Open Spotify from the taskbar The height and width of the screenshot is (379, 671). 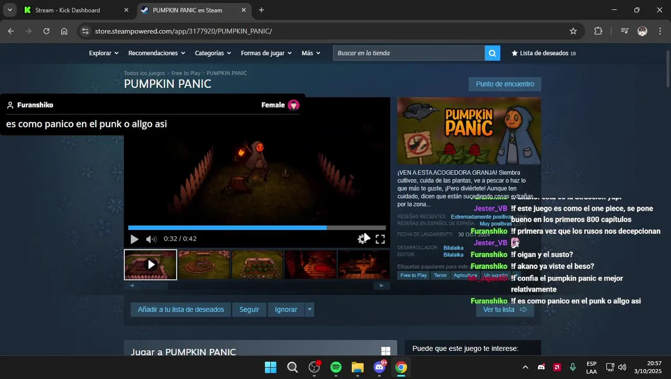336,367
